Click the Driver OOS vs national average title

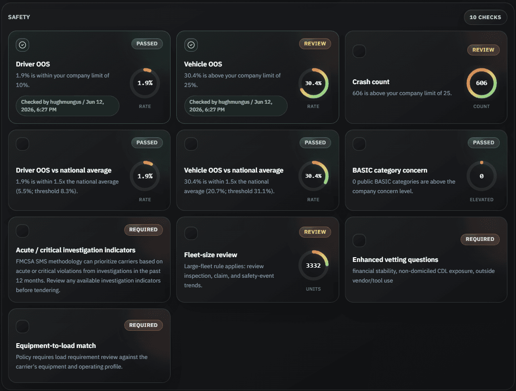click(64, 171)
